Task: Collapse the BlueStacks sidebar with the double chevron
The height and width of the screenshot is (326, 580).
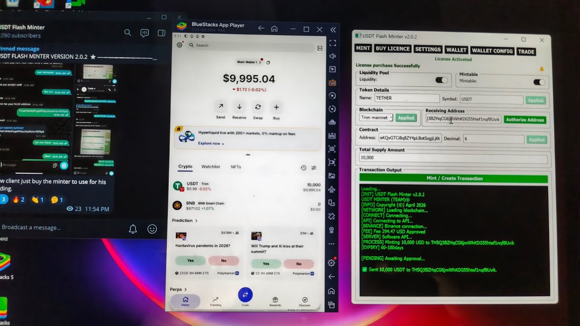Action: [333, 29]
